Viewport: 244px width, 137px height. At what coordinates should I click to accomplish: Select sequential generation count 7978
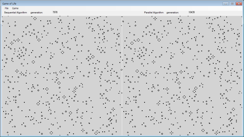55,12
